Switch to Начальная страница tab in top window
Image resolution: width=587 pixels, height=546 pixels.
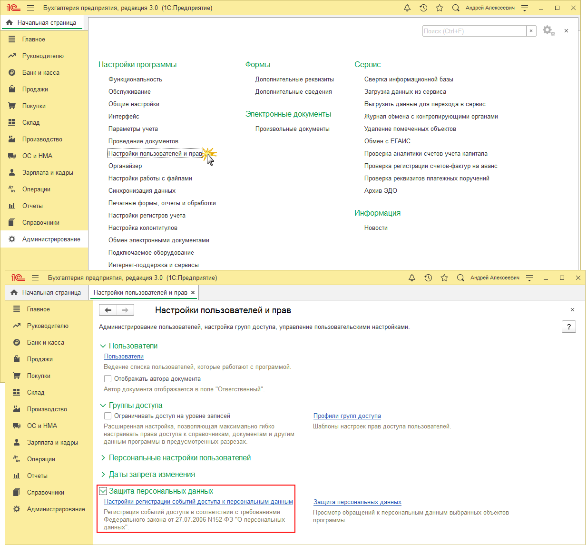[42, 22]
